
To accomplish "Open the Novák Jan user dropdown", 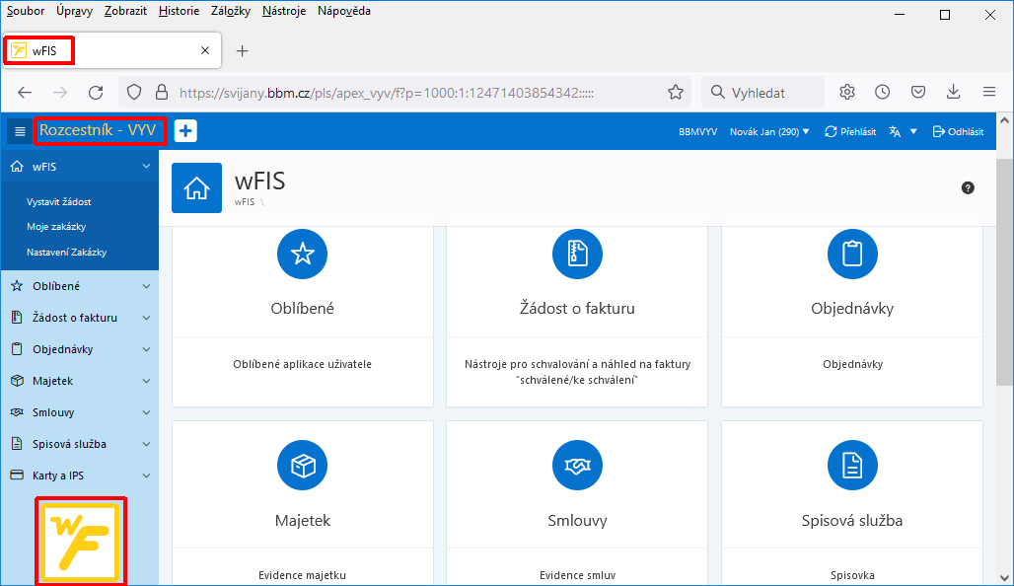I will tap(769, 131).
